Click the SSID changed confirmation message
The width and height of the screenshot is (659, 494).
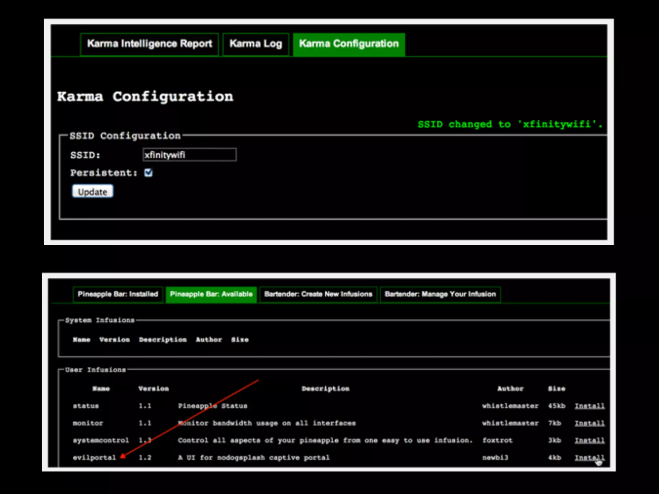tap(510, 124)
